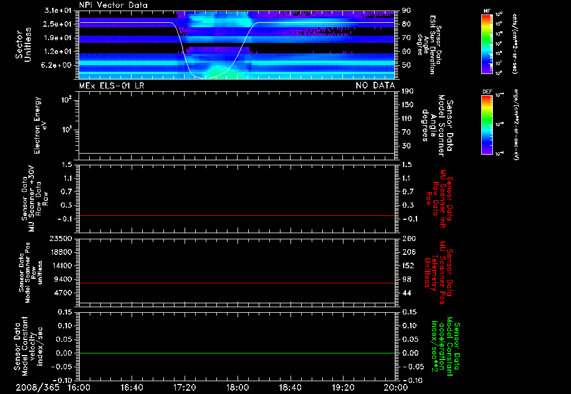
Task: Click the "2.5e+01" sector tick label
Action: tap(58, 24)
